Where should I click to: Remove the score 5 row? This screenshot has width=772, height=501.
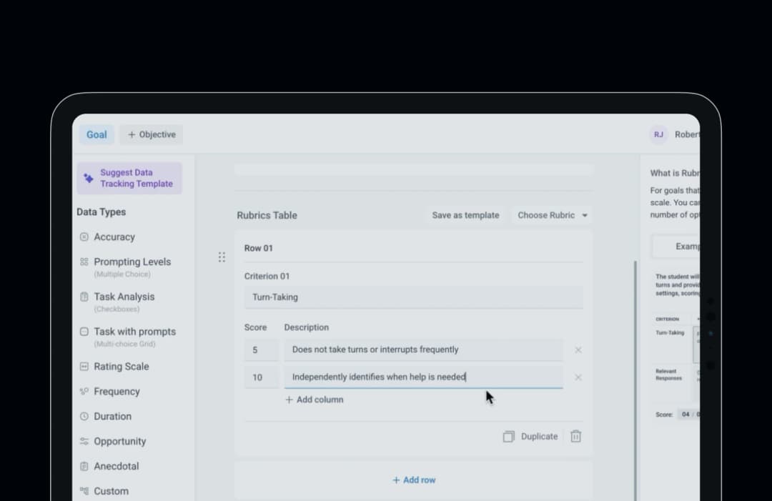tap(578, 350)
